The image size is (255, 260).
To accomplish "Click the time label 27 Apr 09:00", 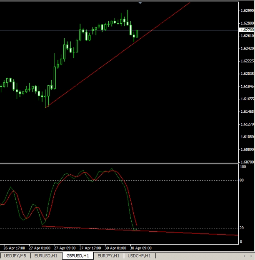I will (x=65, y=248).
